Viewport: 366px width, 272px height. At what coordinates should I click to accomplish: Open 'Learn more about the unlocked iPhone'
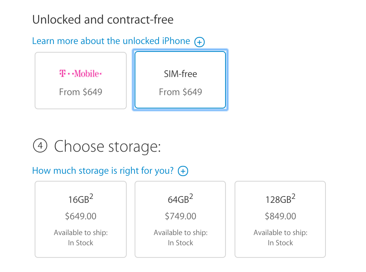click(x=111, y=41)
